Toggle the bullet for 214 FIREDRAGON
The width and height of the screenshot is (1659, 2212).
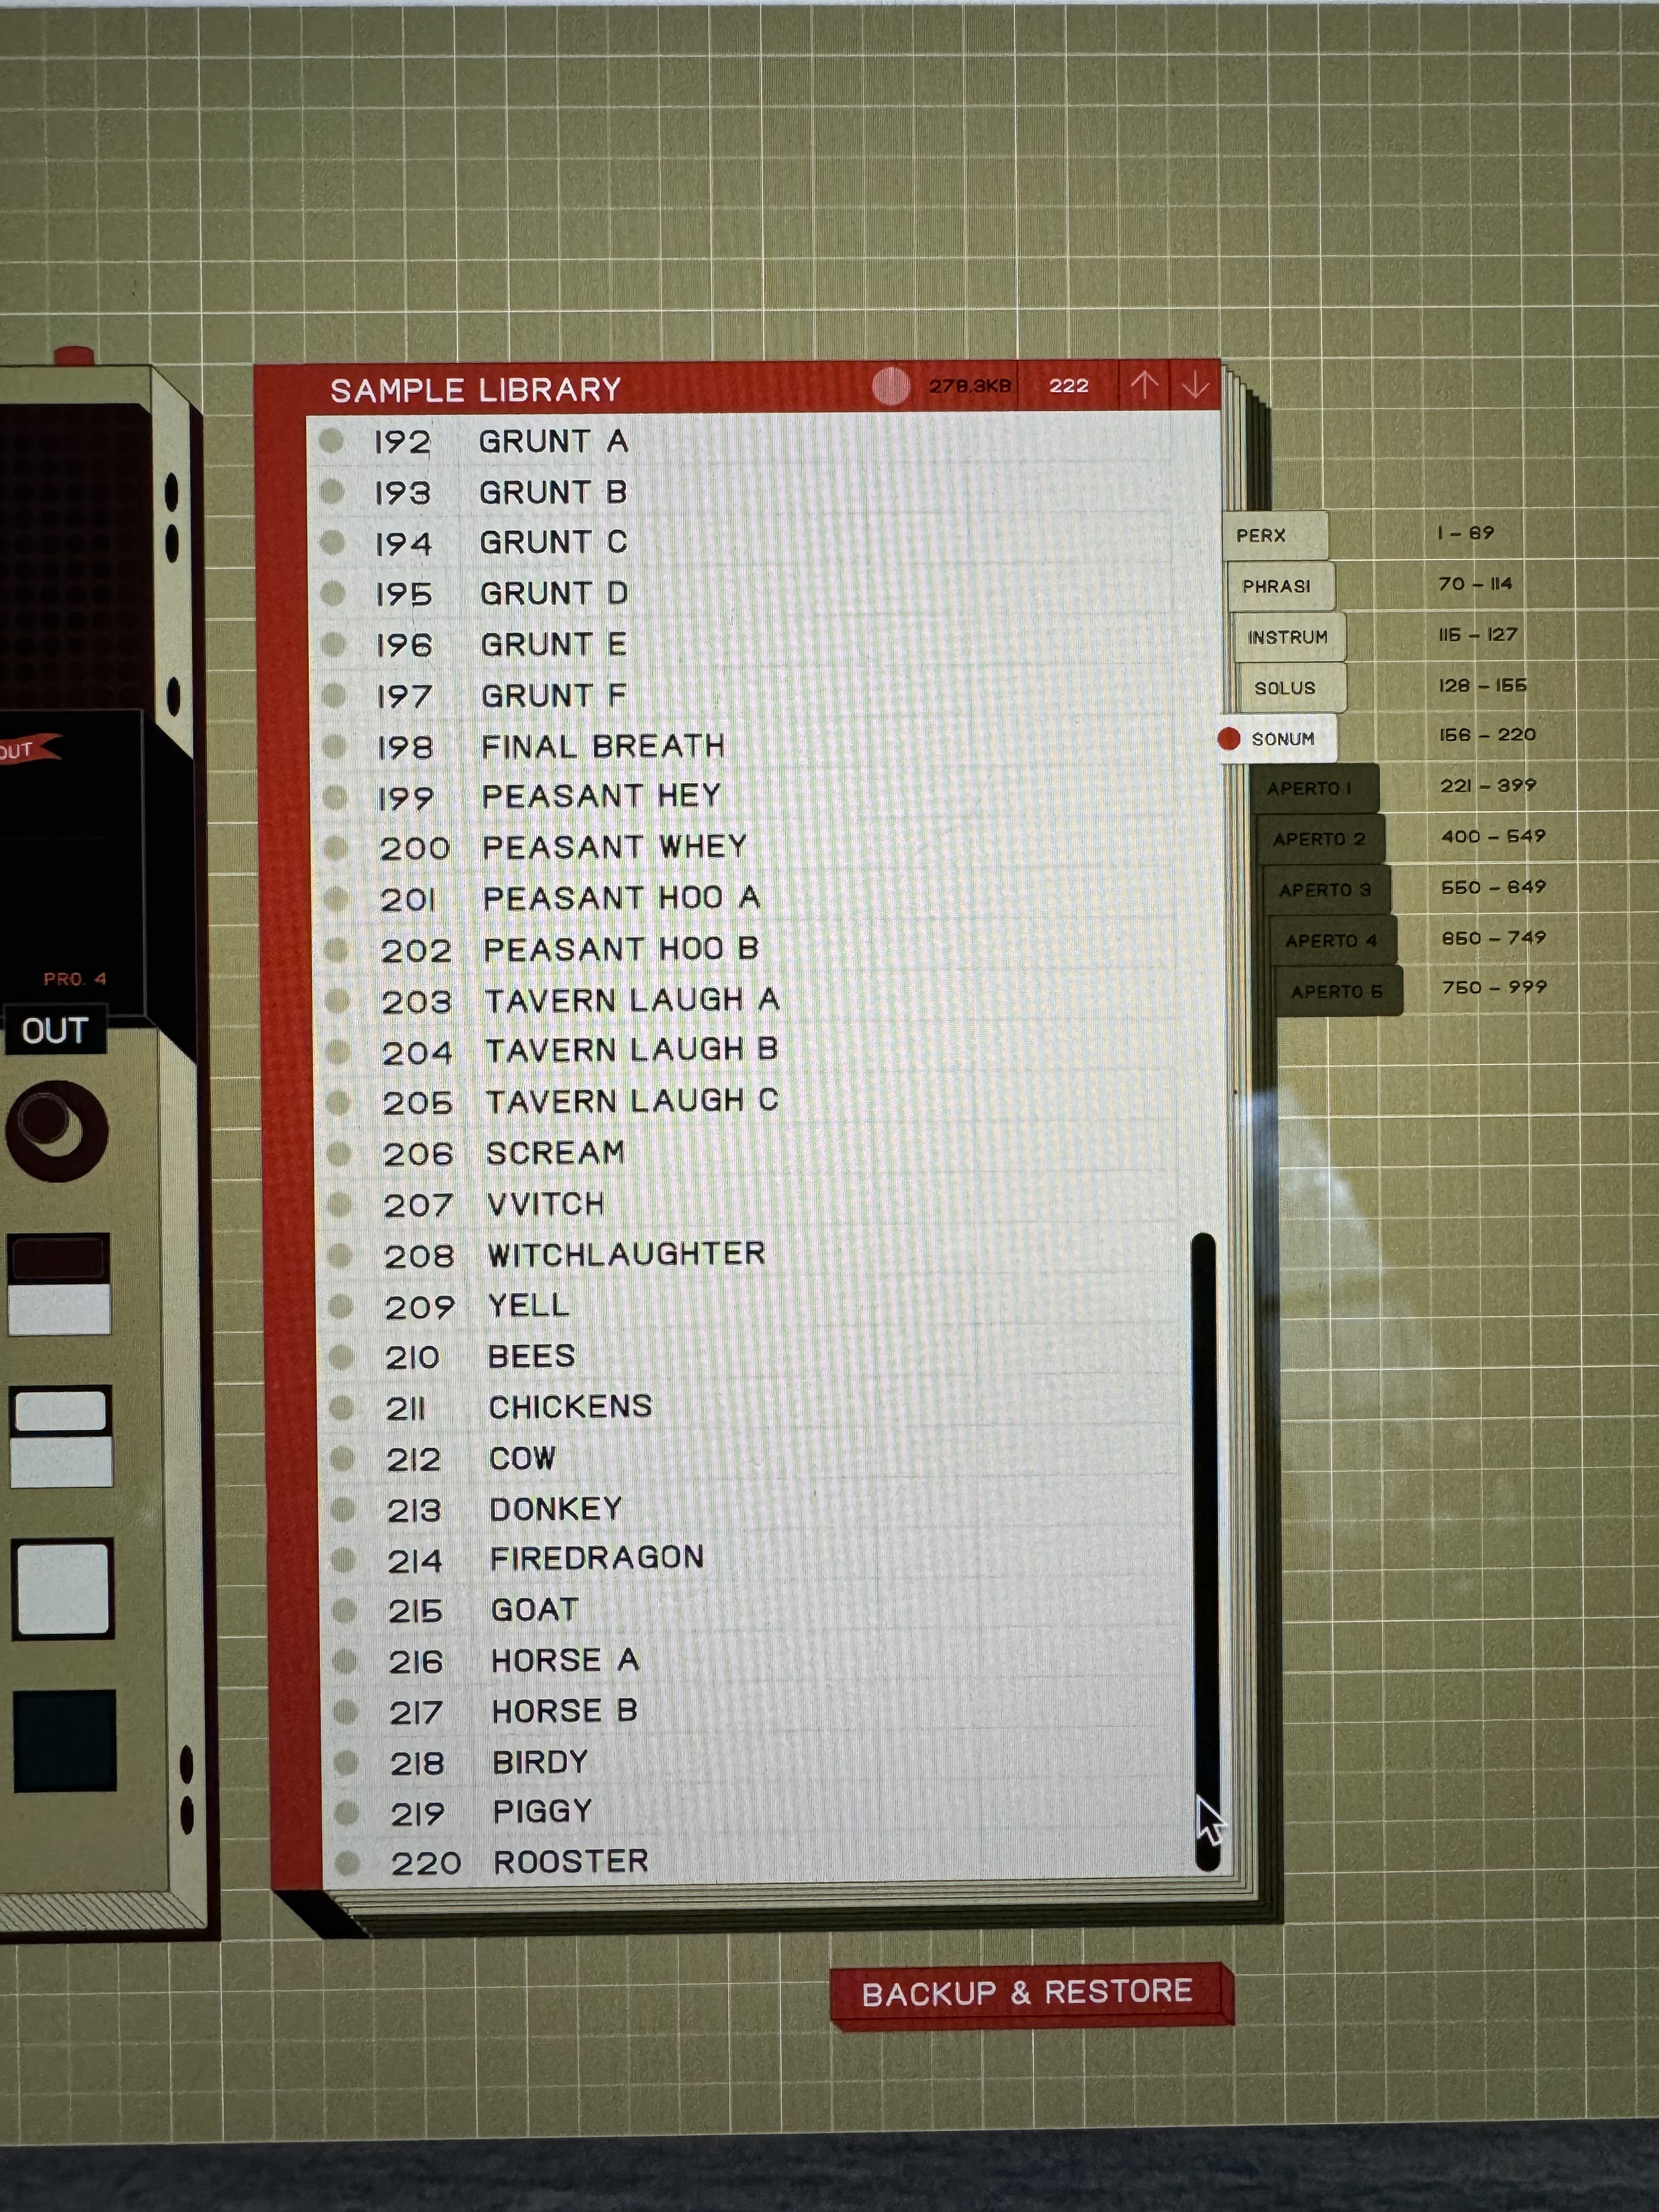pos(343,1559)
